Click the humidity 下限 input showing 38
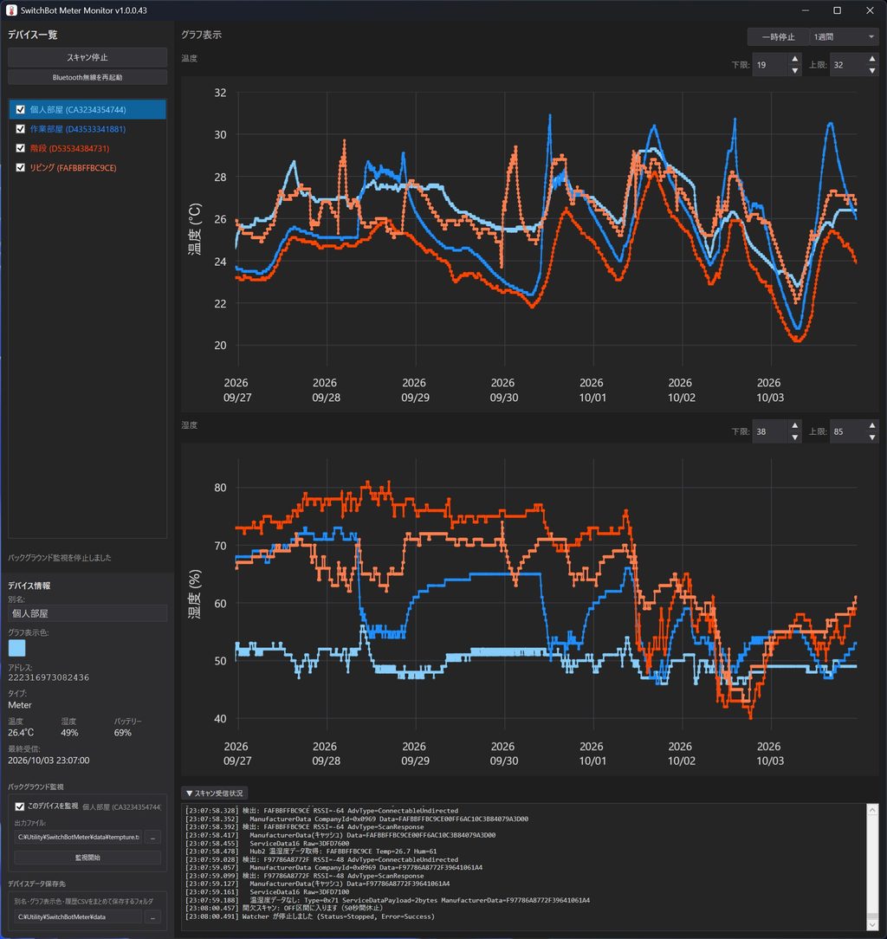The width and height of the screenshot is (887, 939). [771, 431]
